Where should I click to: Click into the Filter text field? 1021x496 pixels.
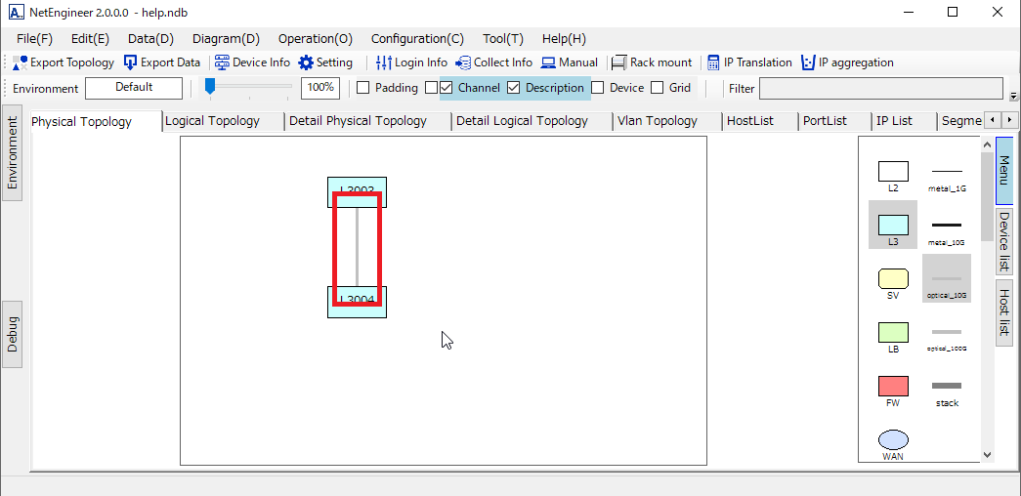pos(880,88)
